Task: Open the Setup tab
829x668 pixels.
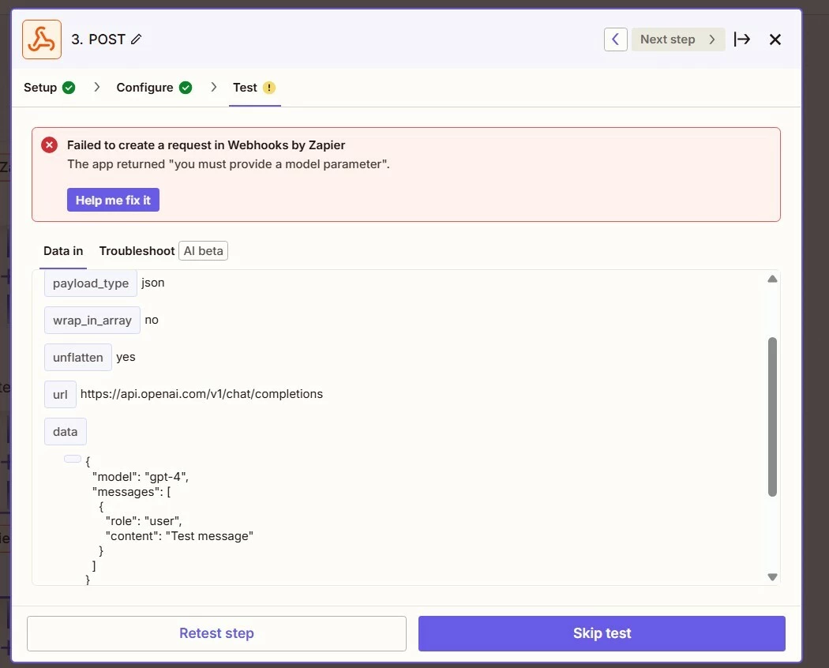Action: [x=49, y=88]
